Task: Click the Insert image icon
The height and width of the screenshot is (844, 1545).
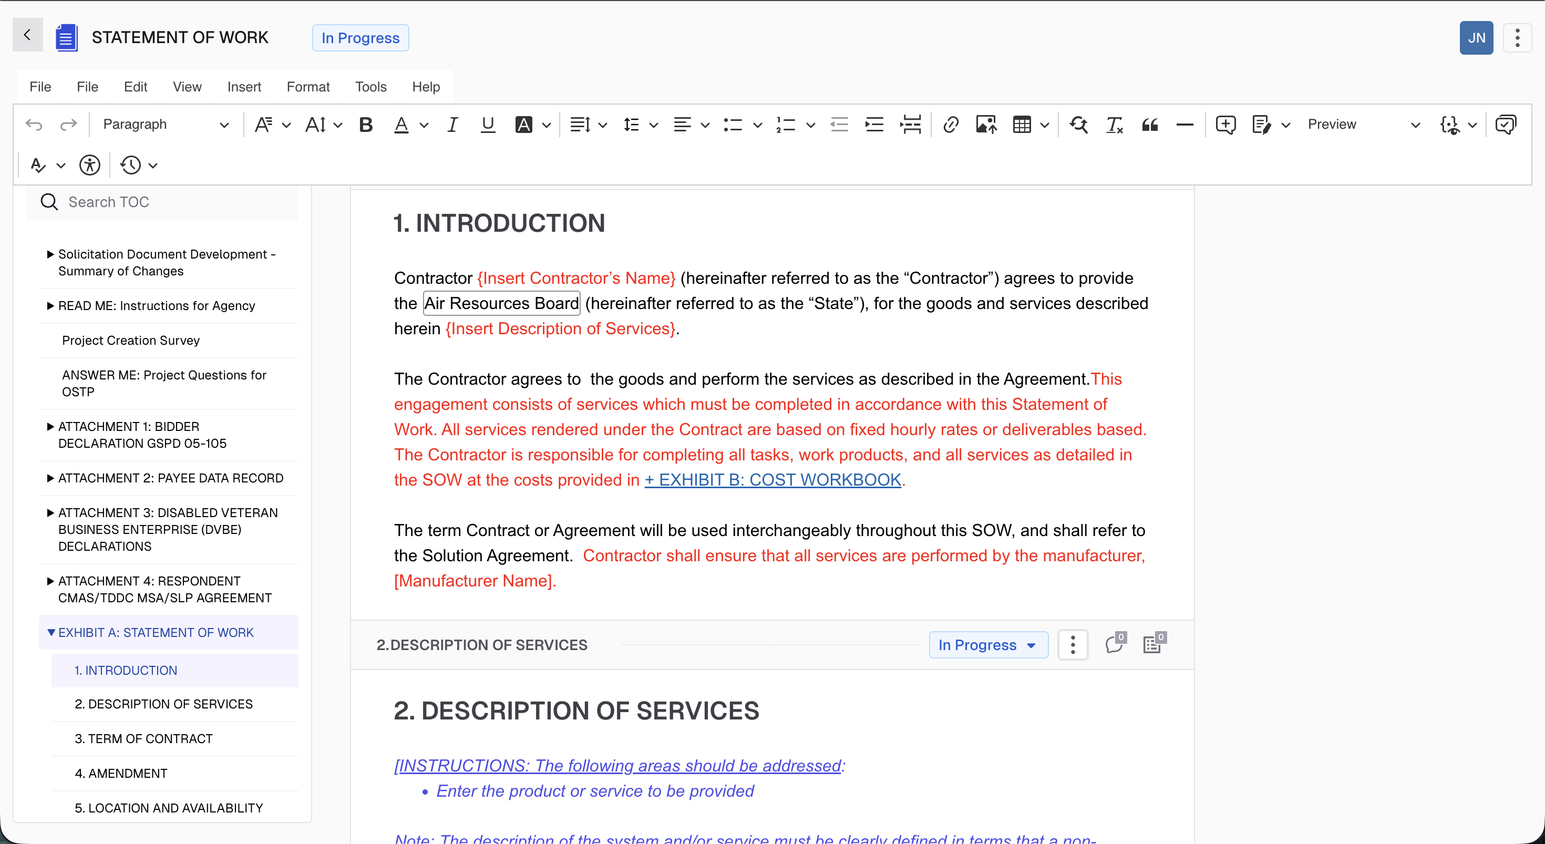Action: (x=986, y=124)
